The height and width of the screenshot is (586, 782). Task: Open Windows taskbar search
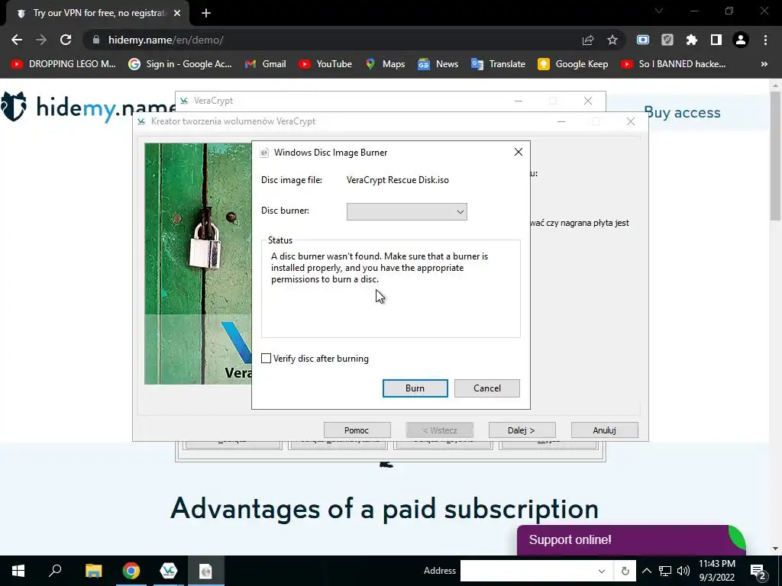click(55, 571)
